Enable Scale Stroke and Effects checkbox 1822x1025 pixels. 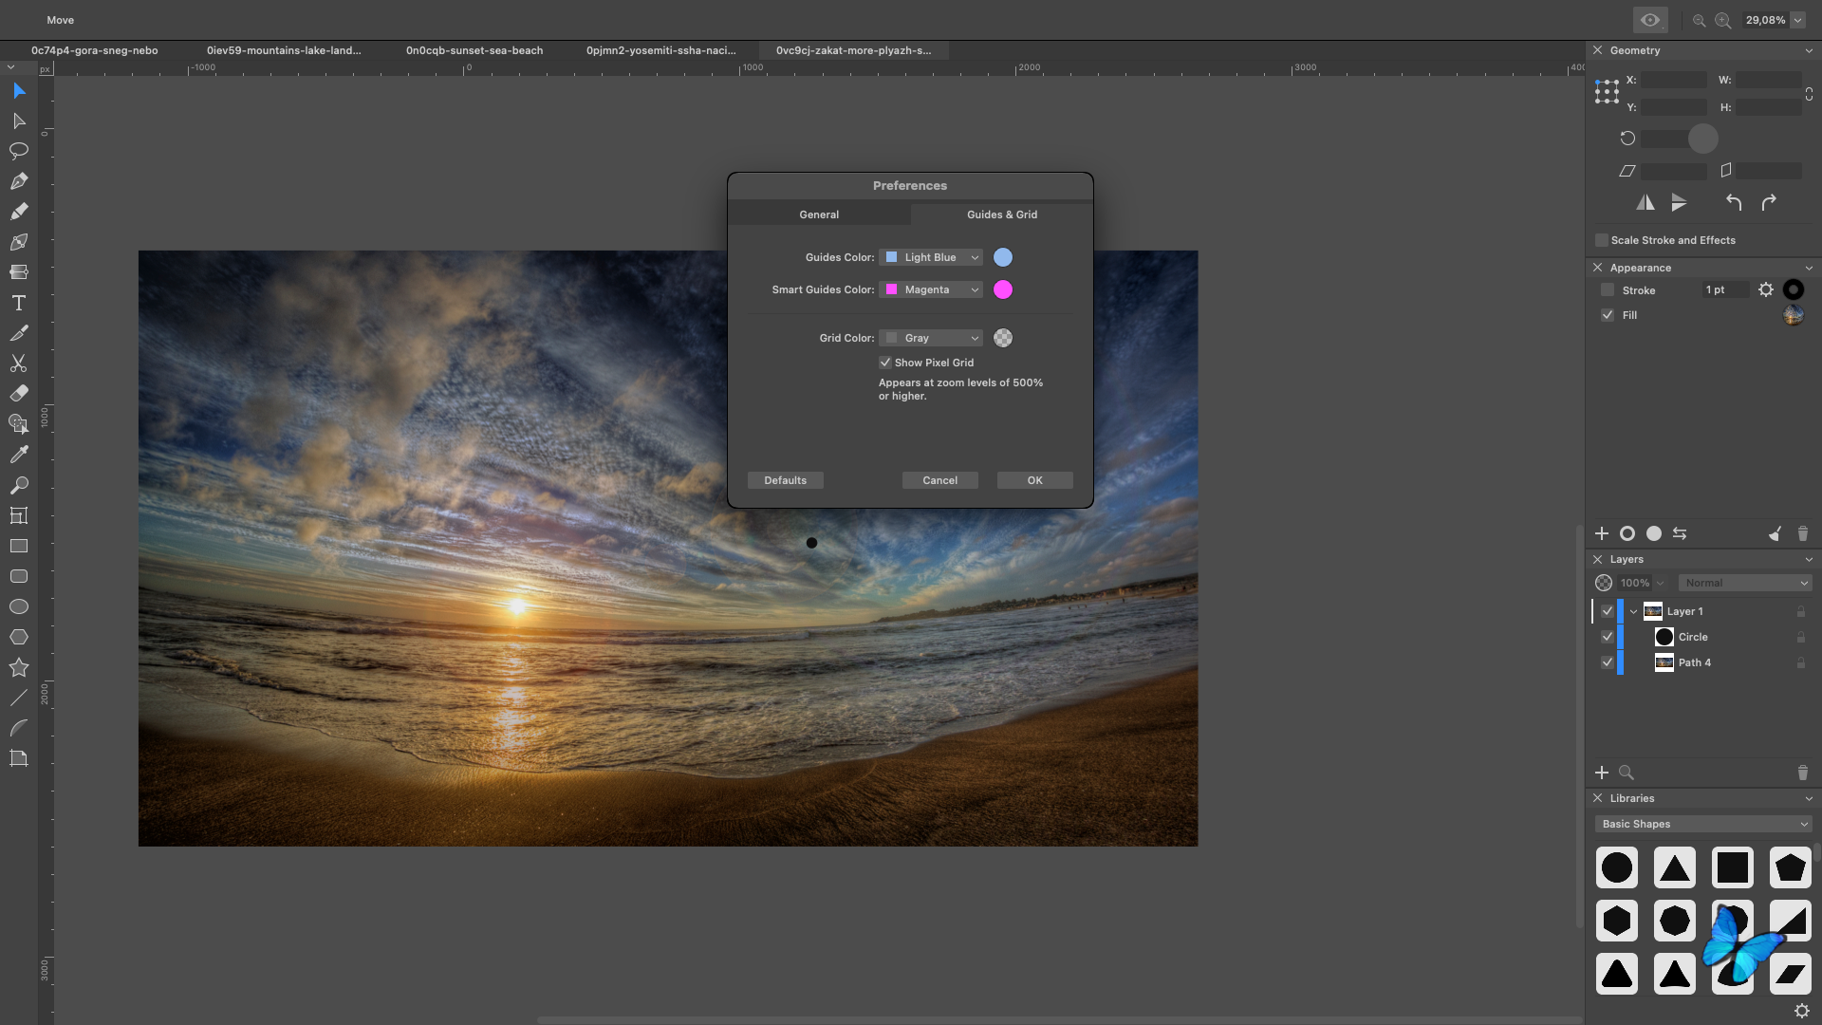[1602, 240]
